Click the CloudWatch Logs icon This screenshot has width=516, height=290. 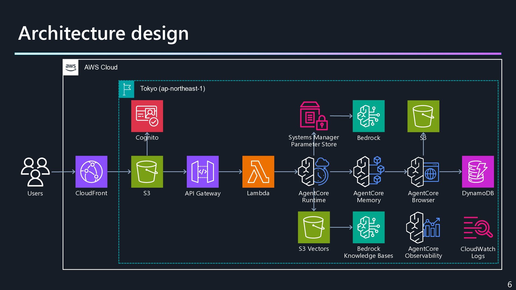click(x=478, y=227)
